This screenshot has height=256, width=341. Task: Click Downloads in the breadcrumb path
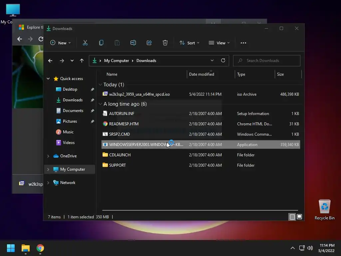(147, 61)
